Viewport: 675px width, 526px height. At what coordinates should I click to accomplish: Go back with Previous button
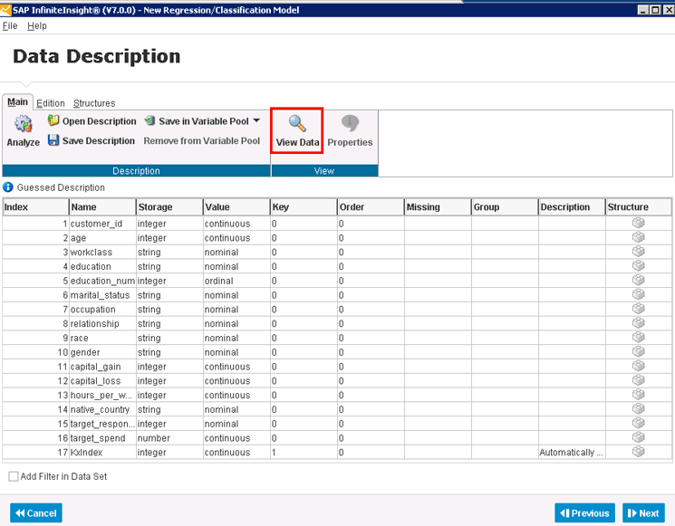[584, 512]
